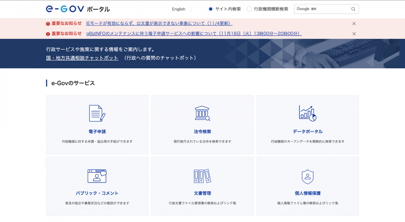Click the 法令検索 building search icon
Image resolution: width=405 pixels, height=222 pixels.
[202, 112]
